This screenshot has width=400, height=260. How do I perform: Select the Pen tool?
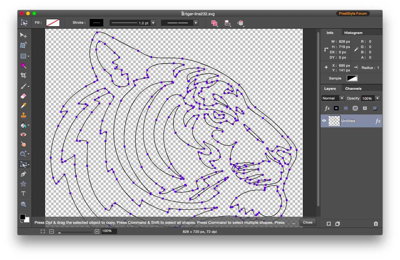[x=23, y=174]
